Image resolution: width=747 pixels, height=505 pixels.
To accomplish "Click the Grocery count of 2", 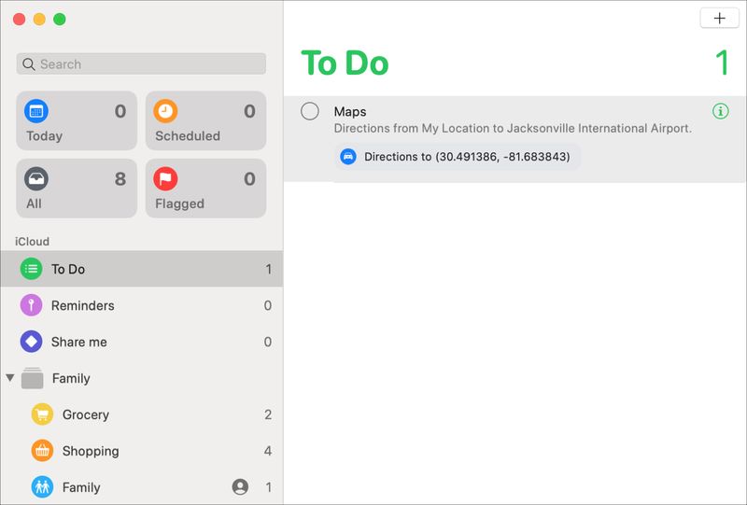I will point(268,415).
